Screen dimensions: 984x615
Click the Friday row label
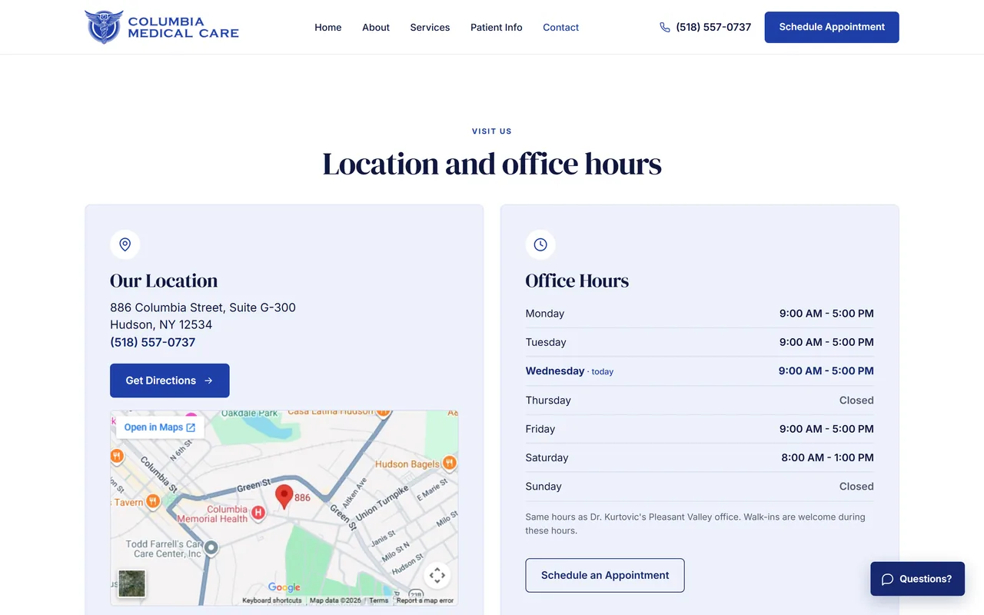[x=540, y=429]
